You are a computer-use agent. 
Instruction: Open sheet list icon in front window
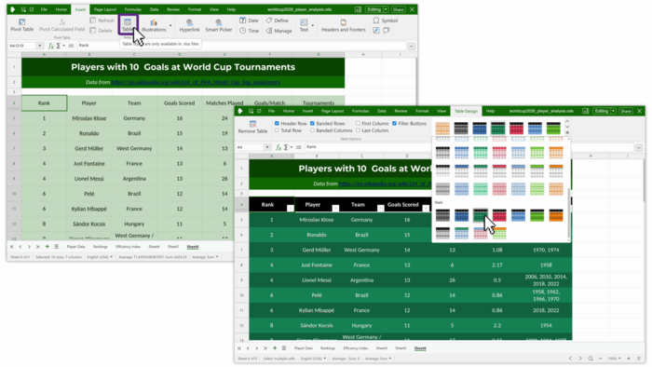pyautogui.click(x=284, y=347)
